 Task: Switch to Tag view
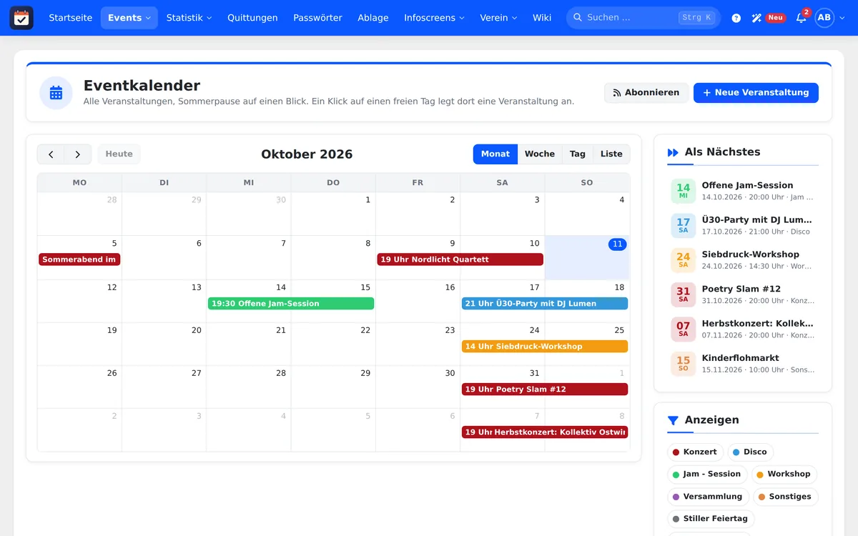pos(578,154)
